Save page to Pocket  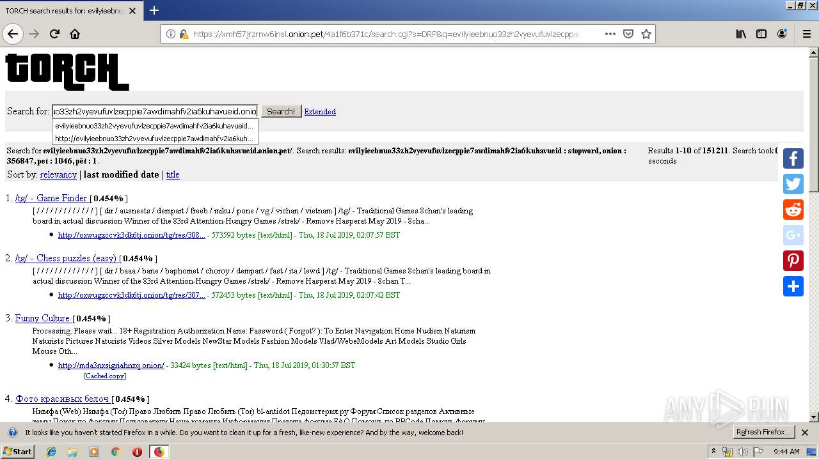(628, 34)
